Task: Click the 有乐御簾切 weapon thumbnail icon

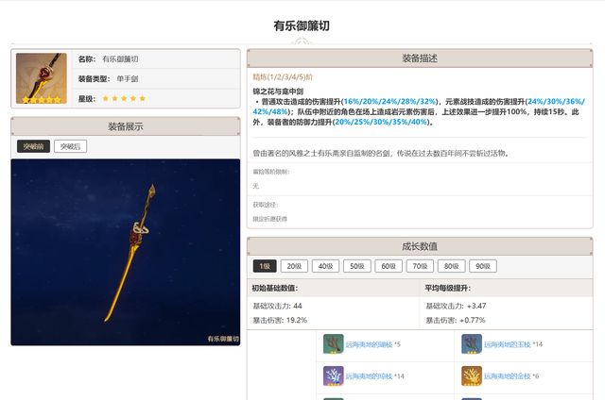Action: coord(42,78)
